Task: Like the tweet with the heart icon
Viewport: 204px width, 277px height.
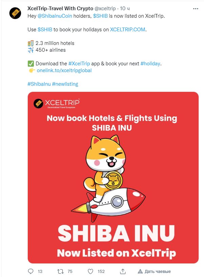Action: (90, 271)
